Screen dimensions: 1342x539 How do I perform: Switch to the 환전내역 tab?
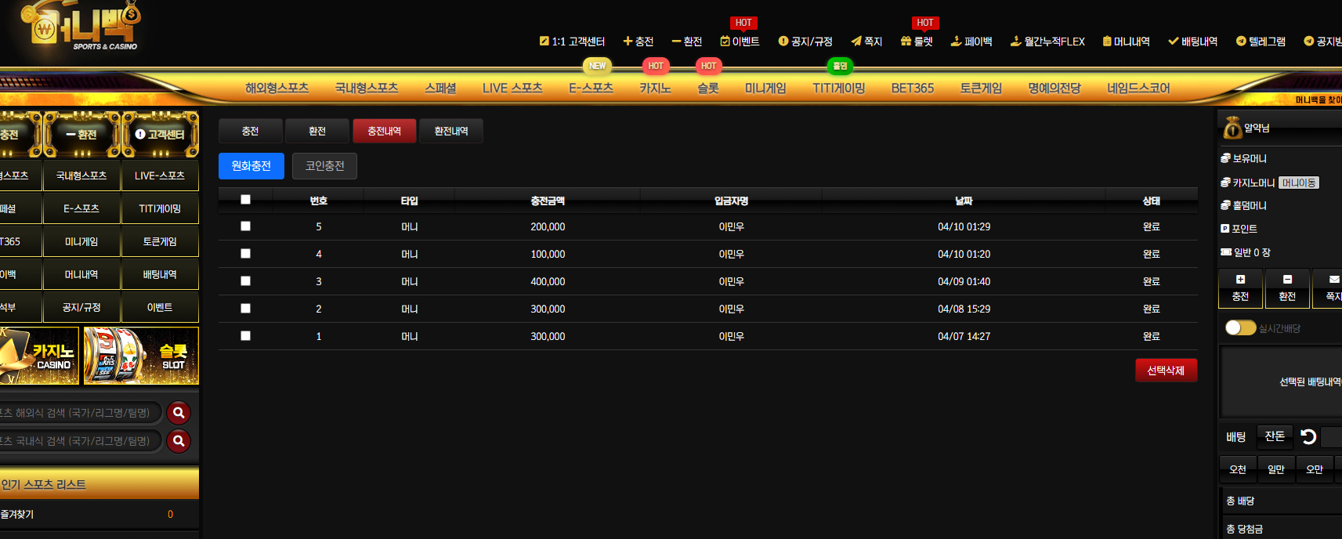451,131
